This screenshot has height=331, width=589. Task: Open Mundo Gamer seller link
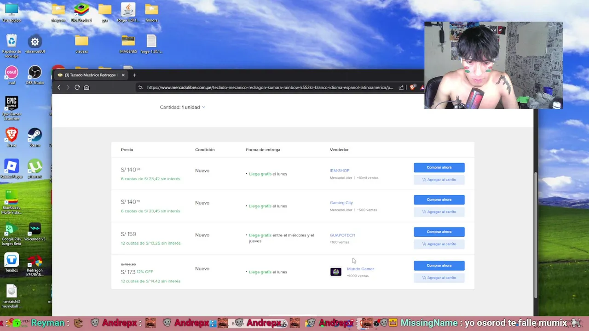pyautogui.click(x=360, y=269)
